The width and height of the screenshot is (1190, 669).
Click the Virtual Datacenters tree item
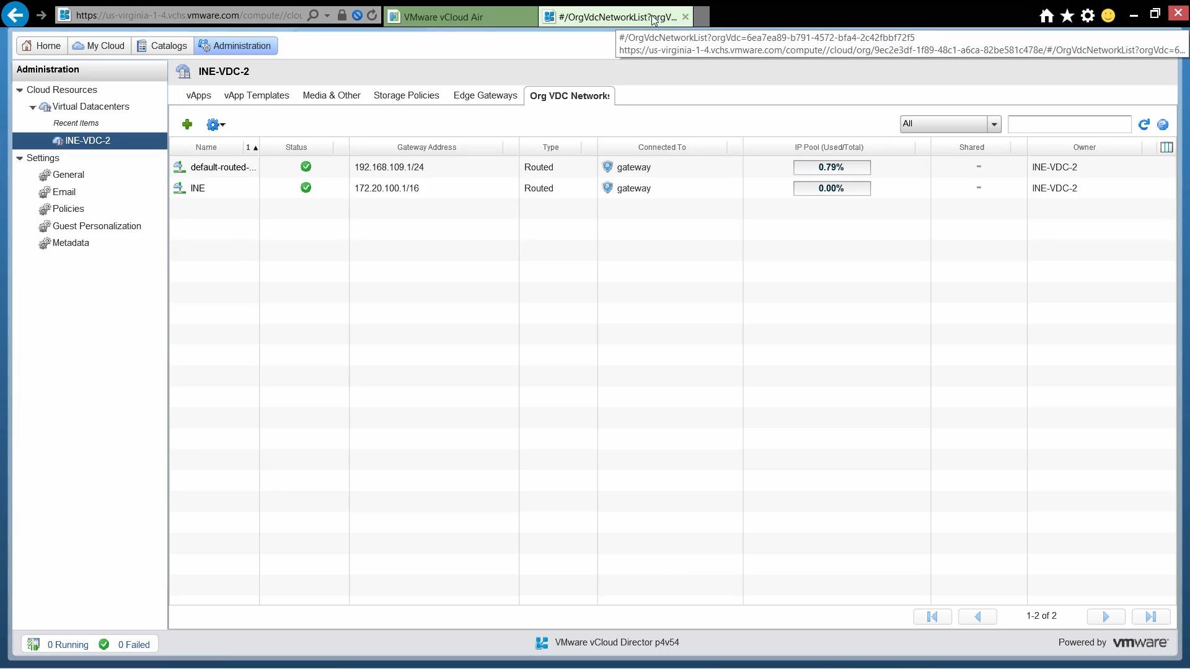90,106
